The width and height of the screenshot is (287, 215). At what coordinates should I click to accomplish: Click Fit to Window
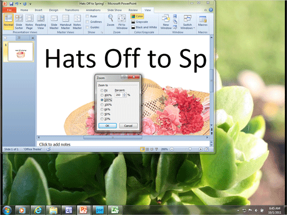[122, 21]
